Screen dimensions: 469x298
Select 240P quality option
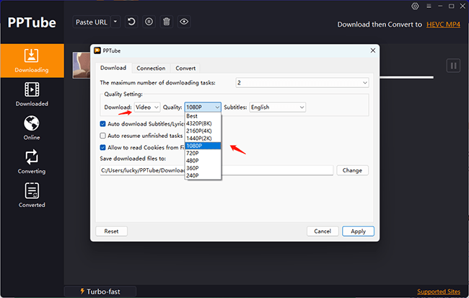(x=203, y=175)
